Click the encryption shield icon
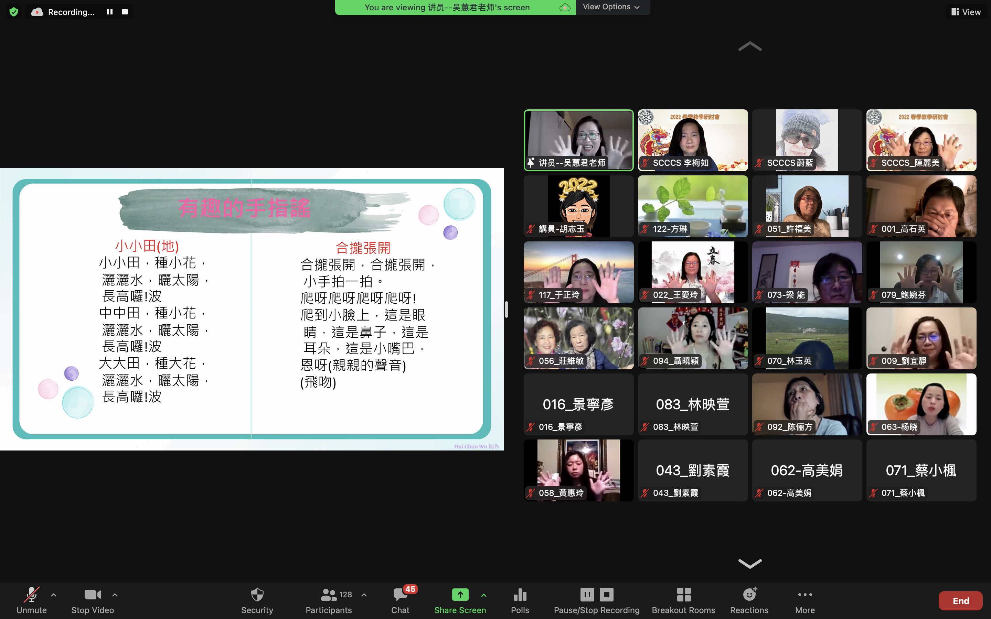 pos(14,12)
